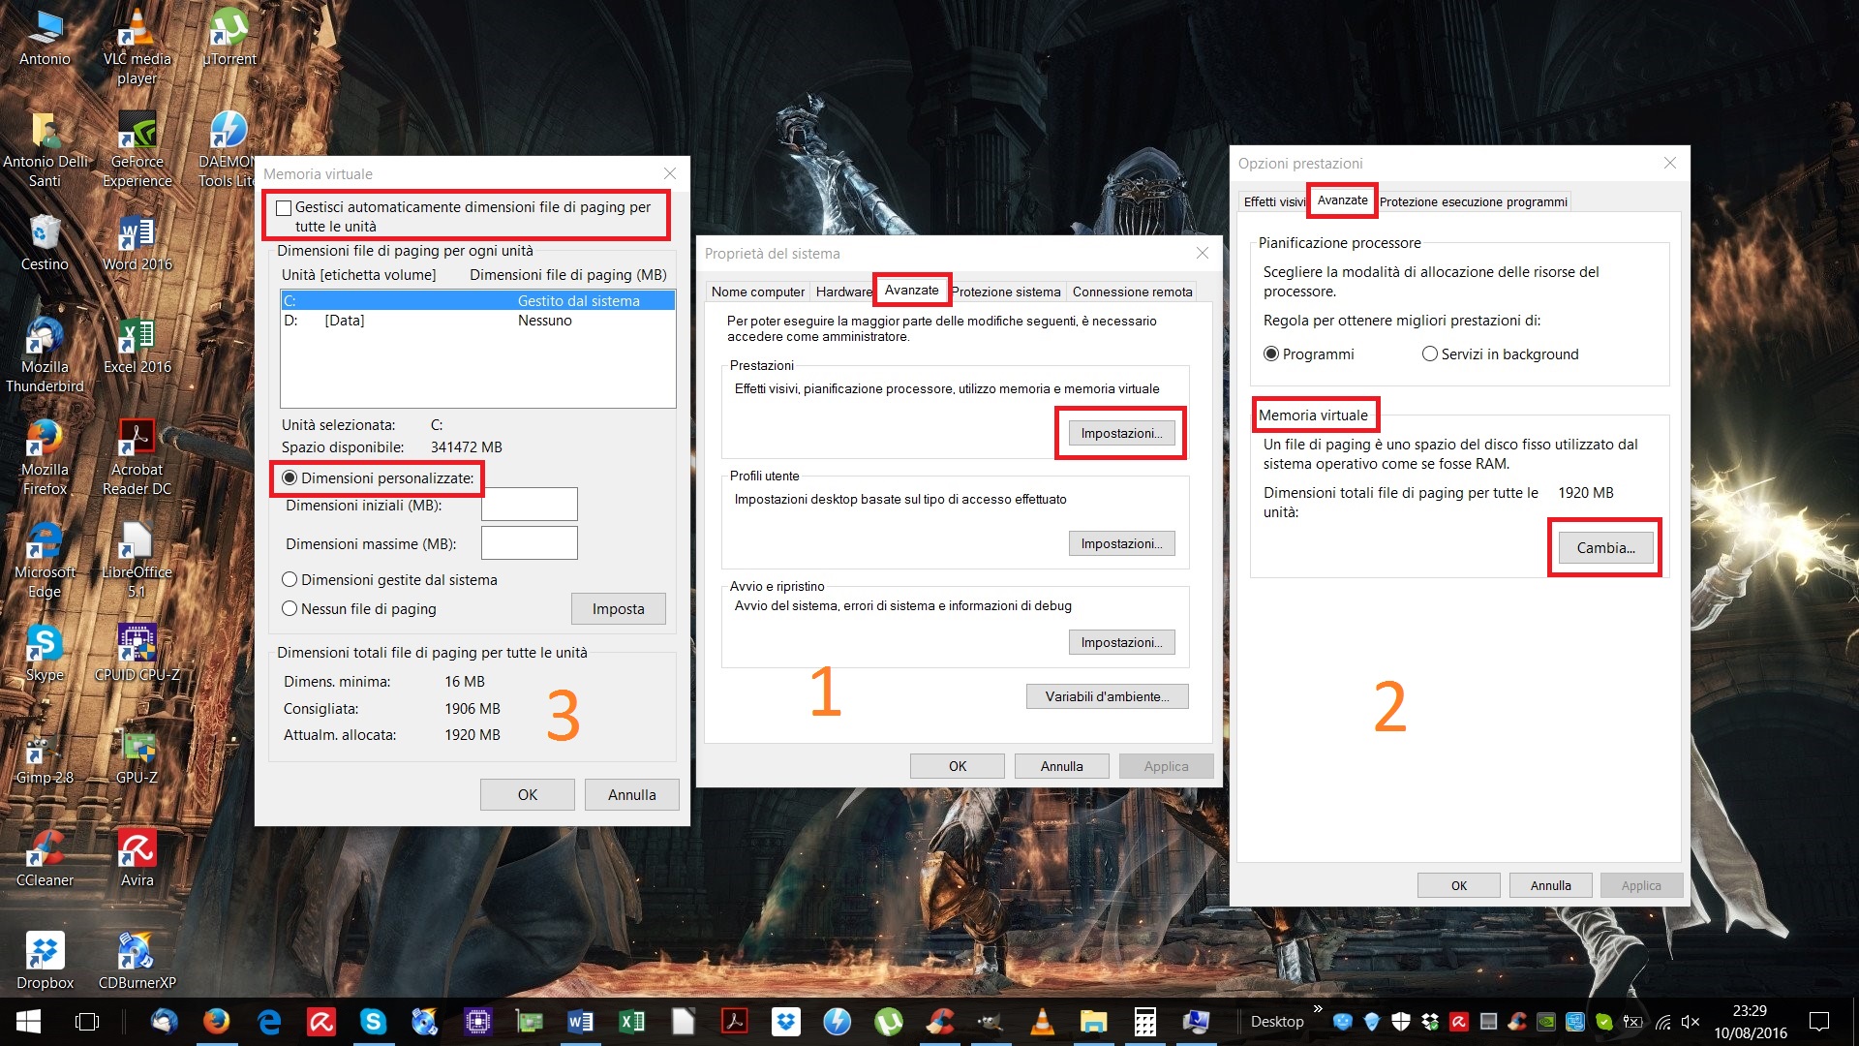The width and height of the screenshot is (1859, 1046).
Task: Open the CCleaner desktop shortcut
Action: (x=45, y=858)
